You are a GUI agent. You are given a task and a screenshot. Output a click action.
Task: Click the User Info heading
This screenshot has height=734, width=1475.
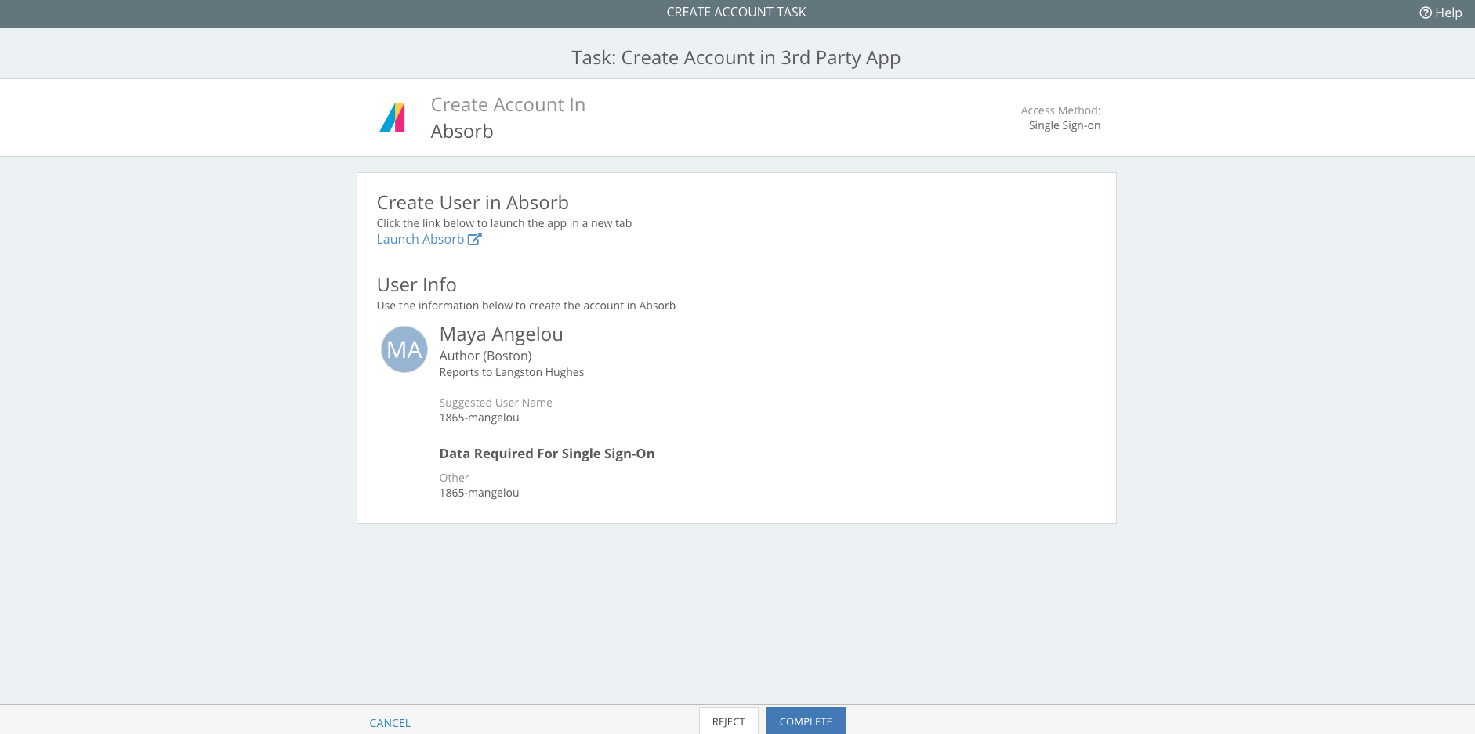click(416, 285)
